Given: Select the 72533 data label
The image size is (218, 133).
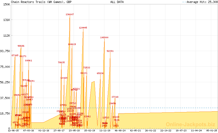Looking at the screenshot, I should (87, 68).
